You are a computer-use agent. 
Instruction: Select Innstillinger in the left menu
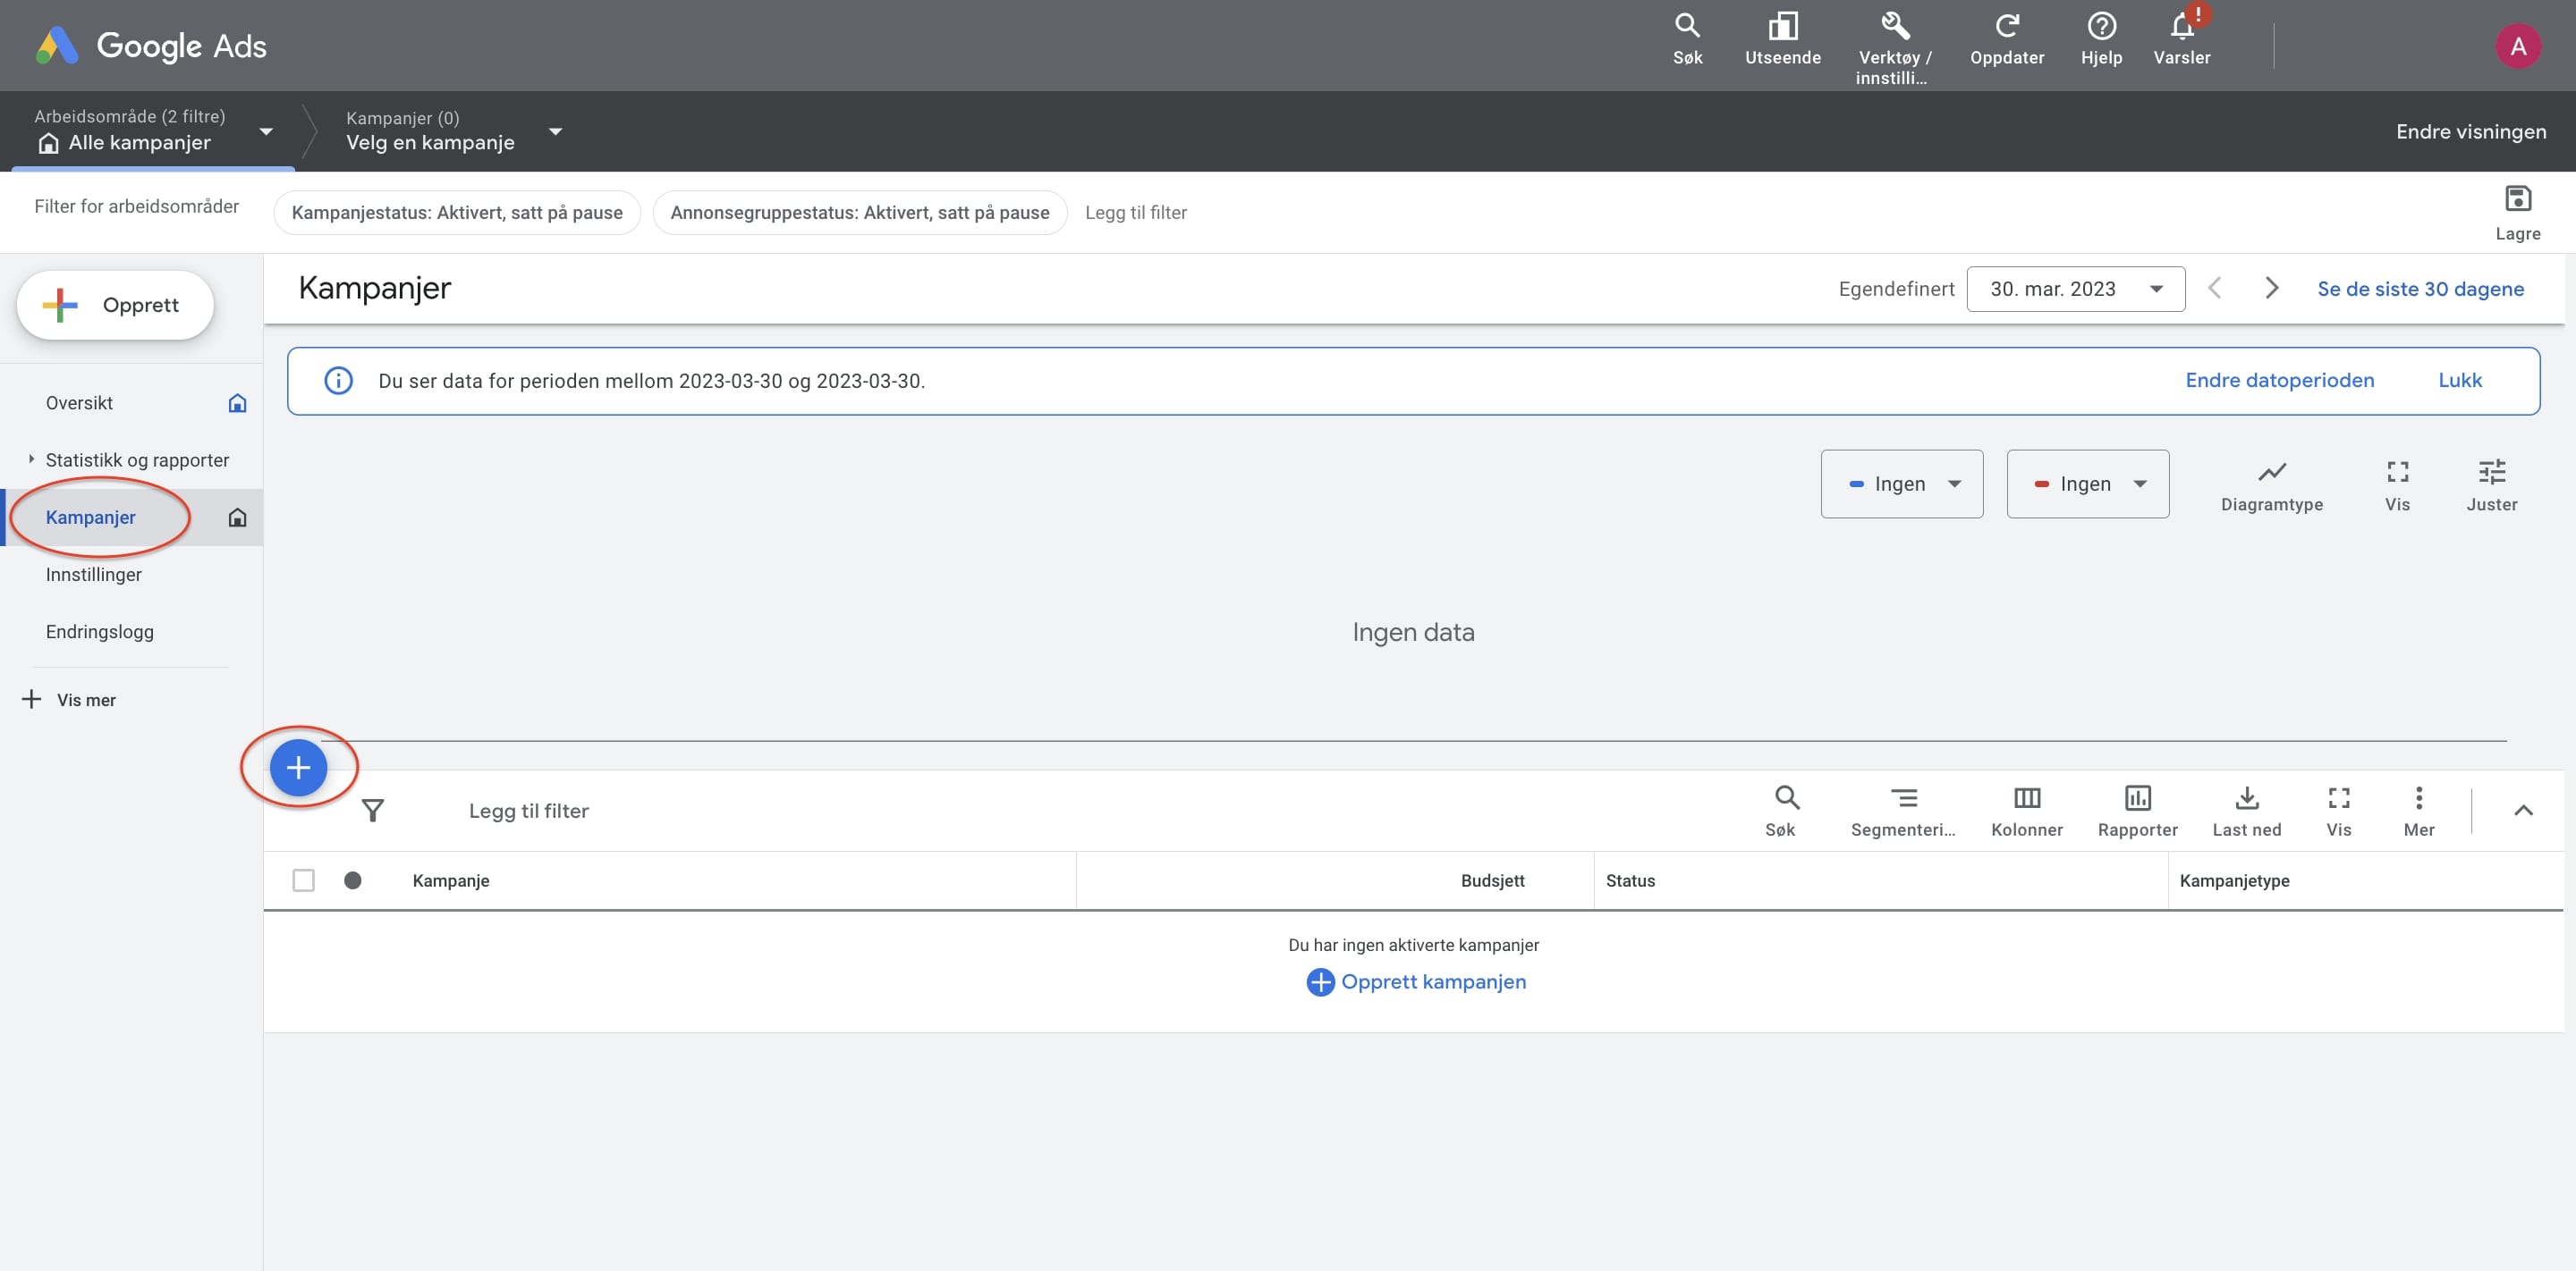pyautogui.click(x=94, y=575)
